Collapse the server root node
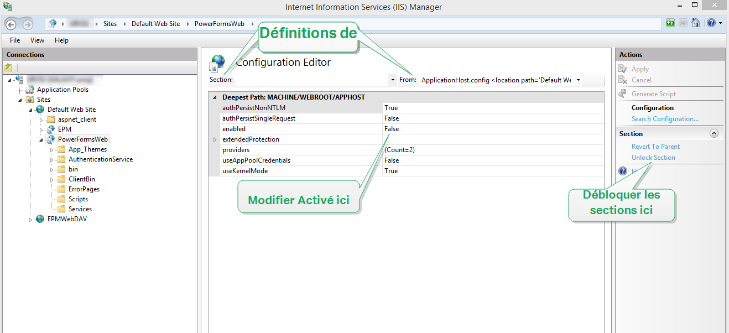 11,80
